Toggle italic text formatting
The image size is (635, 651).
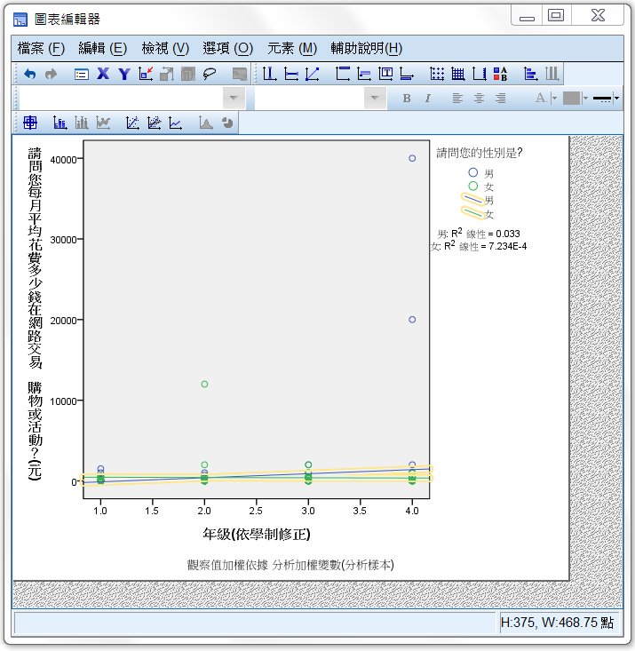(x=427, y=99)
